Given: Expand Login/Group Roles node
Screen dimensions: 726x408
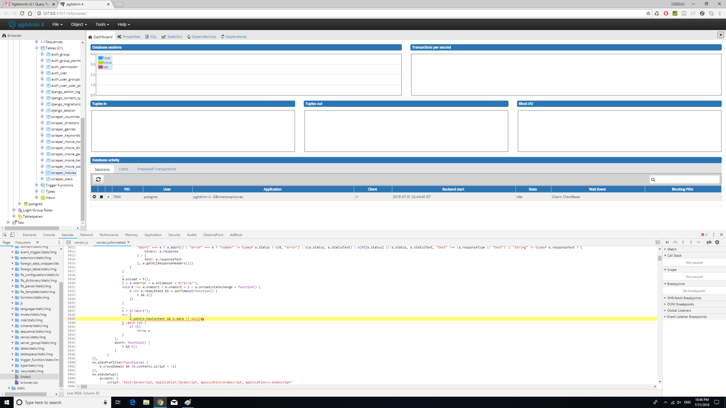Looking at the screenshot, I should pyautogui.click(x=14, y=210).
